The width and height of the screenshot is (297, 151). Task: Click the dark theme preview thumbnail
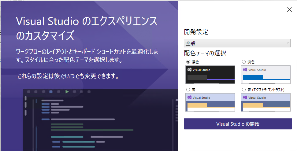(x=210, y=75)
